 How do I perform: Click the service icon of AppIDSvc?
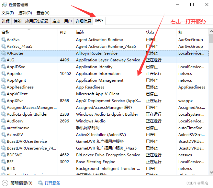[4, 67]
